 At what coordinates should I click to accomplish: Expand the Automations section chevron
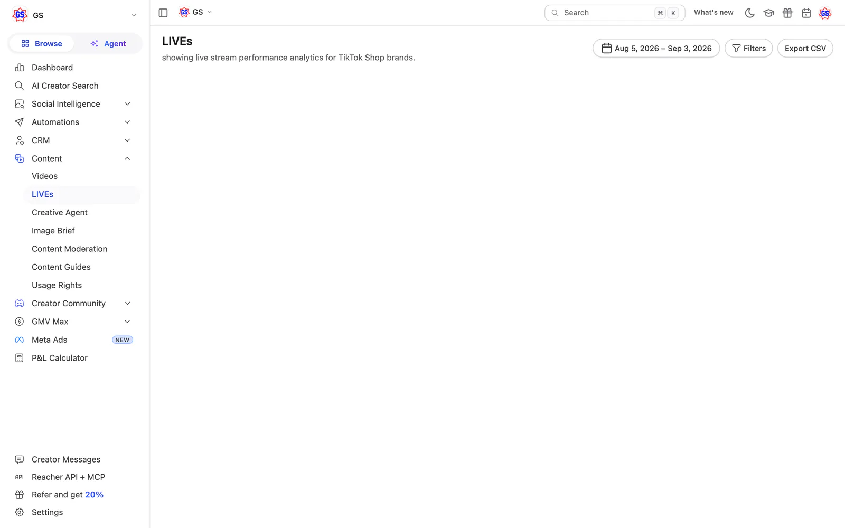127,122
